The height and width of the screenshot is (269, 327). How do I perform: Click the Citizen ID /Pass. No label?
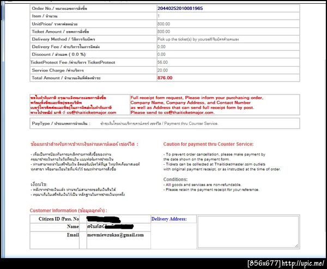pyautogui.click(x=59, y=219)
